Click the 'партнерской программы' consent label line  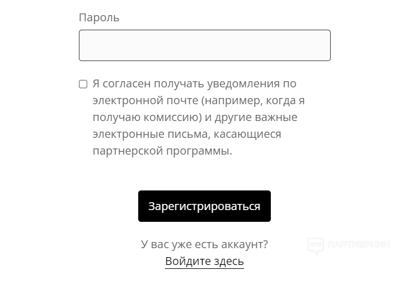(162, 151)
